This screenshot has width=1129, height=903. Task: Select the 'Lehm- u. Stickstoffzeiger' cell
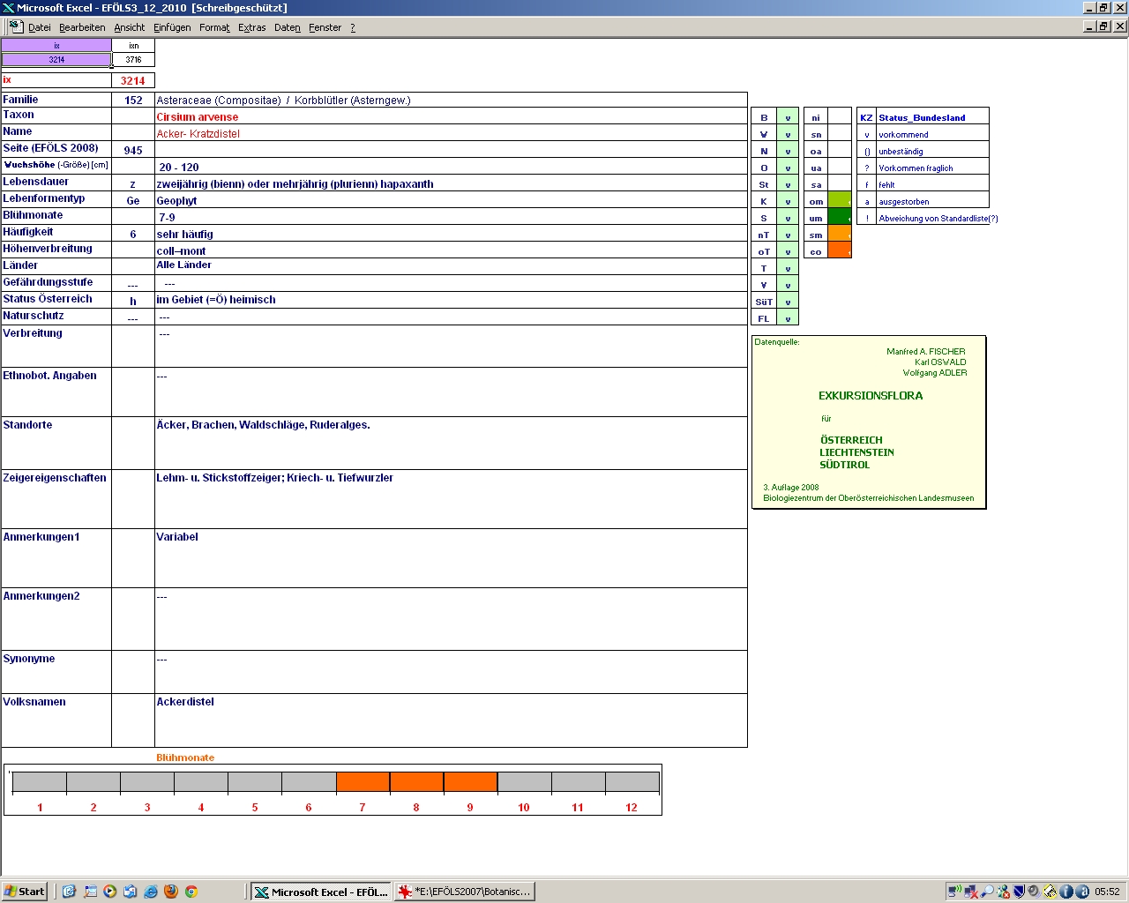451,499
